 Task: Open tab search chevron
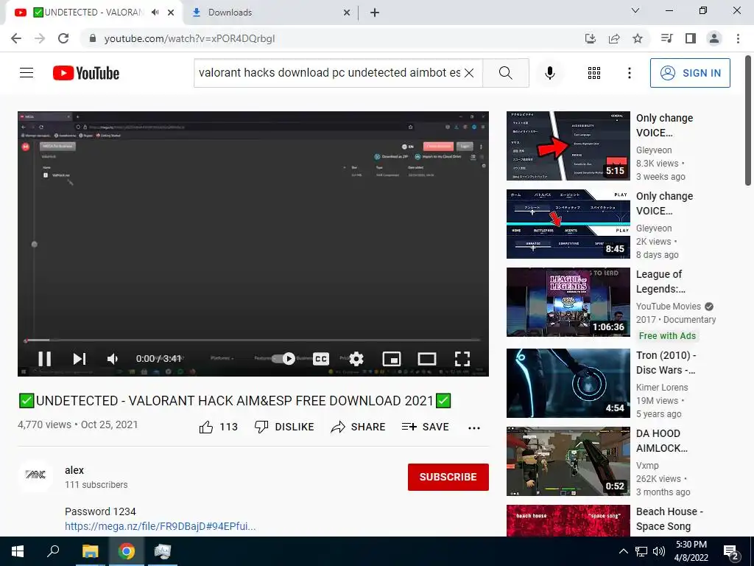[x=635, y=10]
